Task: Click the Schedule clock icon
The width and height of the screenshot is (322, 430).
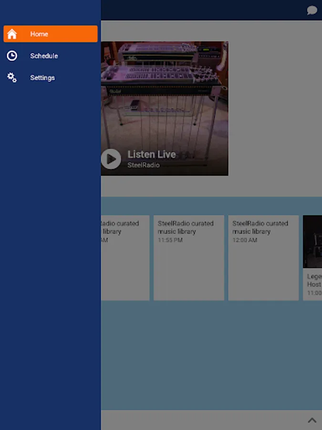Action: pyautogui.click(x=12, y=56)
